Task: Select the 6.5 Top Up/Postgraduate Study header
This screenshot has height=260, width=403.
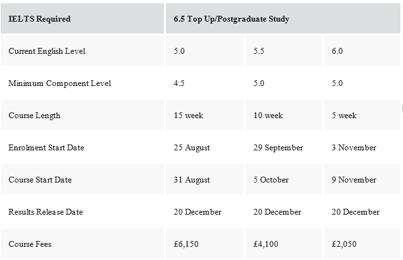Action: pos(283,18)
